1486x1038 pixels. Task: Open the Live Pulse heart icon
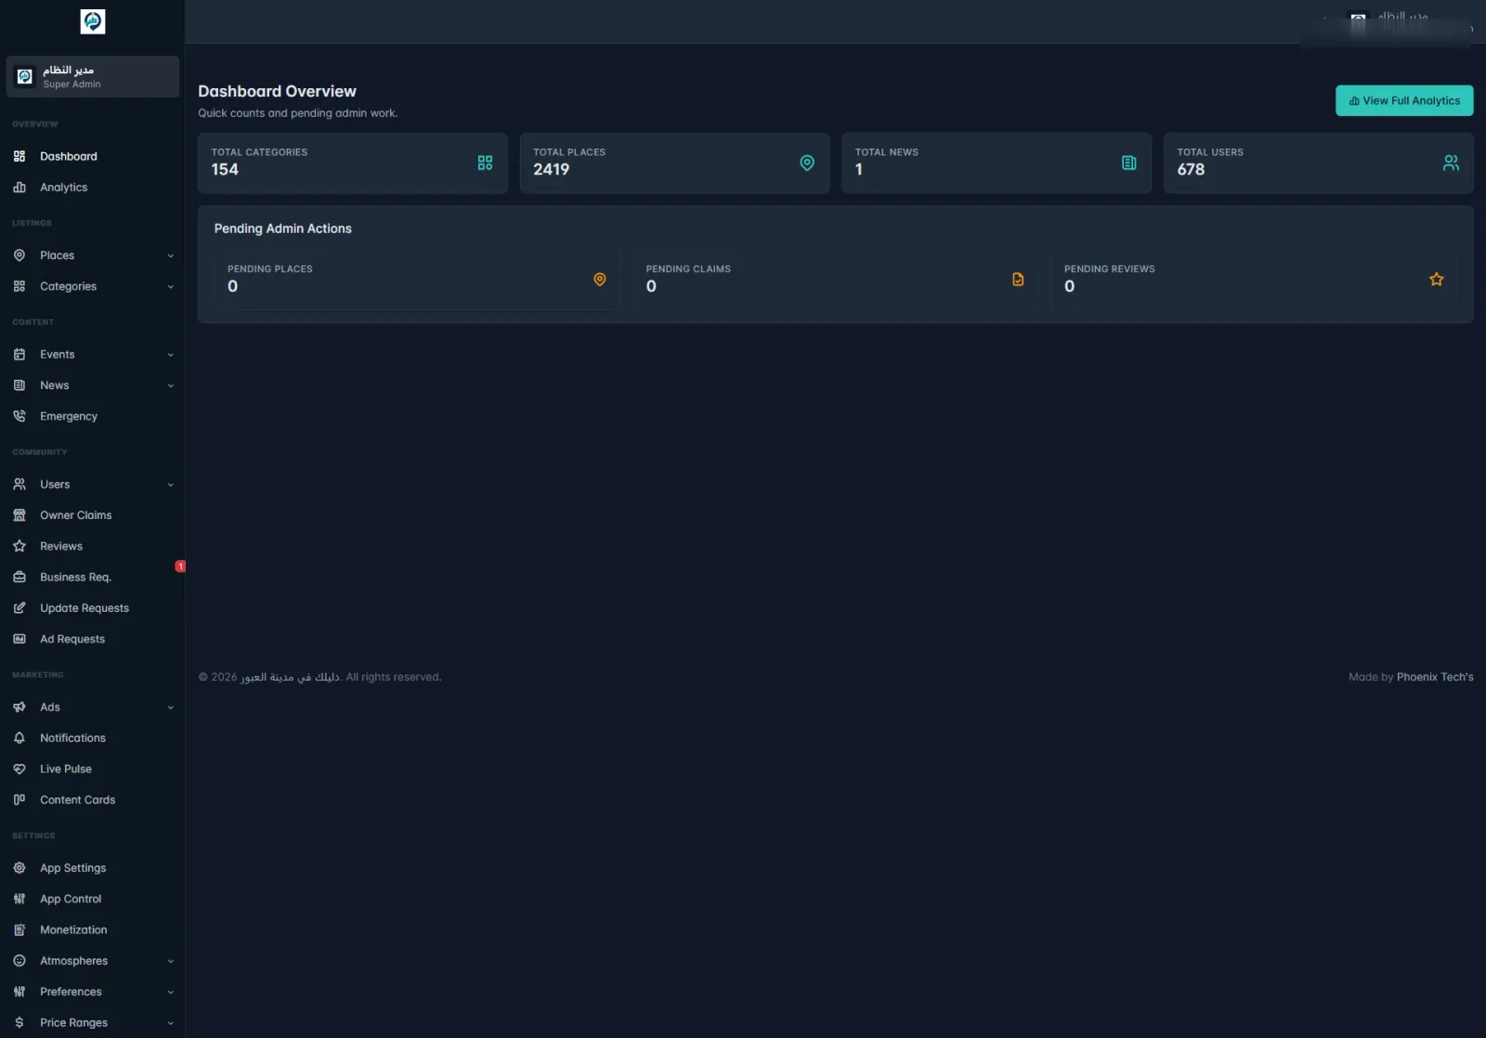click(20, 769)
